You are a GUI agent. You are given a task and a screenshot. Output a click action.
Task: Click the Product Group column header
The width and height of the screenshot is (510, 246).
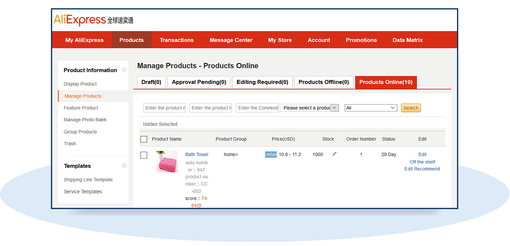tap(231, 139)
